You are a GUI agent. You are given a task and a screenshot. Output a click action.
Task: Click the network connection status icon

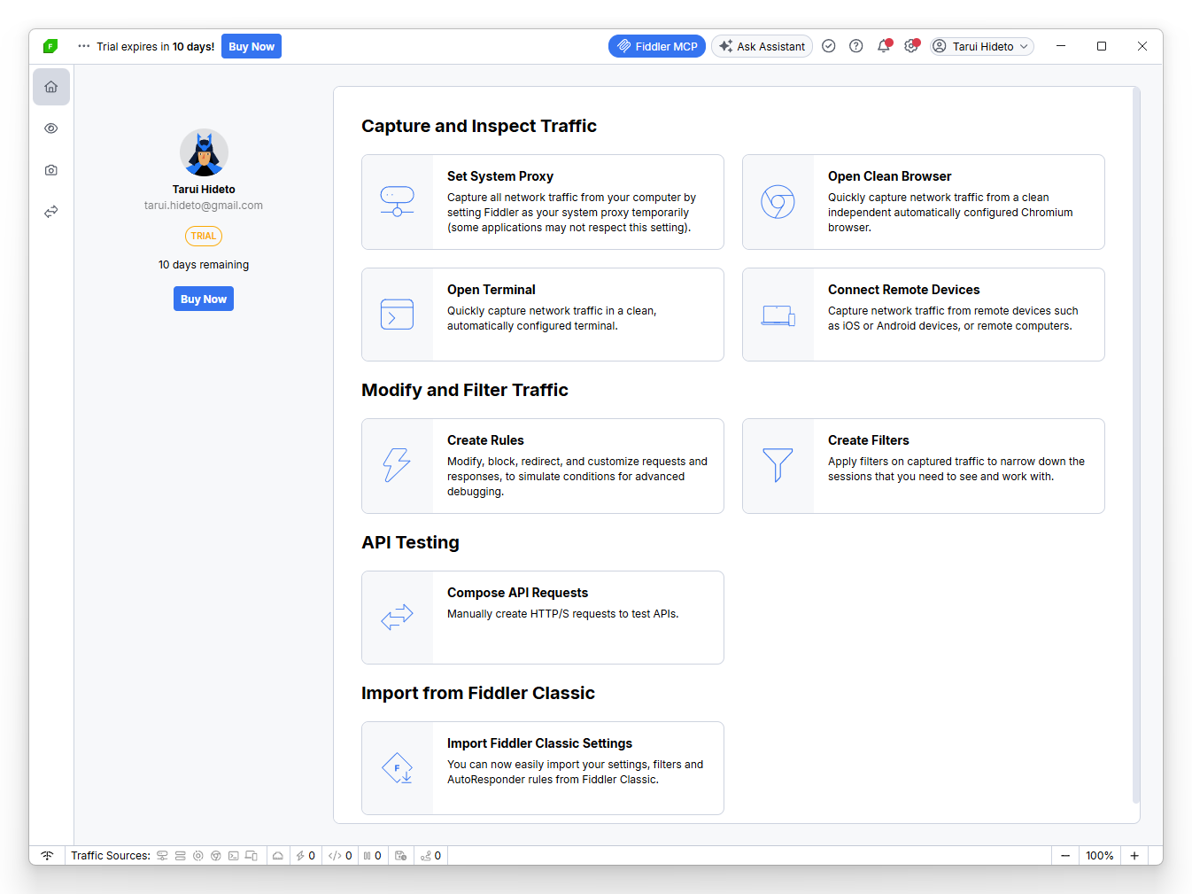pyautogui.click(x=47, y=856)
